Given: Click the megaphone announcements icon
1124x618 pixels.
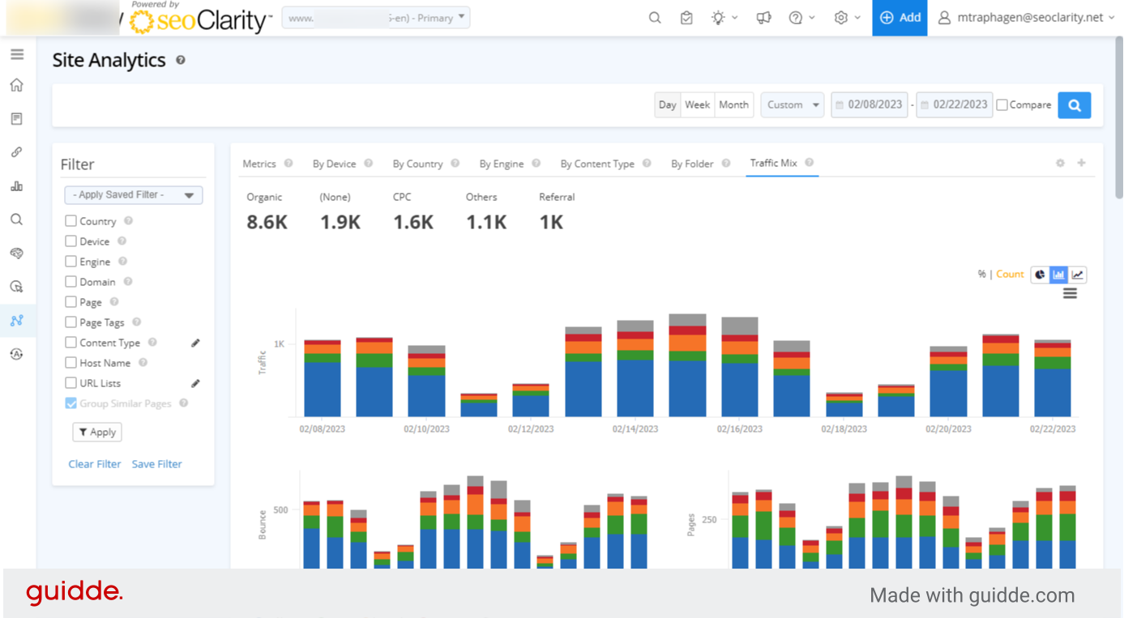Looking at the screenshot, I should [x=763, y=18].
